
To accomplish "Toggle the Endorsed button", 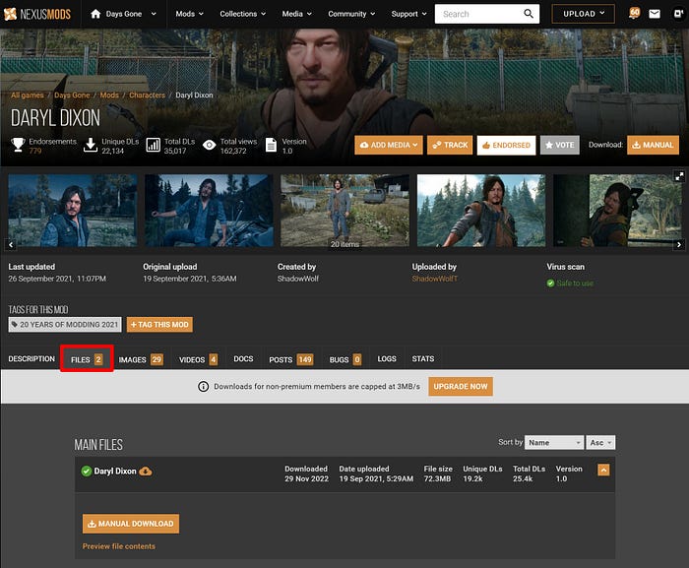I will pos(506,145).
